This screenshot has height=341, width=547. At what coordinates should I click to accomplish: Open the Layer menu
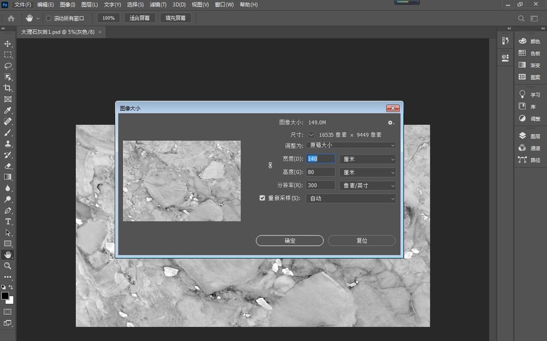click(x=89, y=4)
